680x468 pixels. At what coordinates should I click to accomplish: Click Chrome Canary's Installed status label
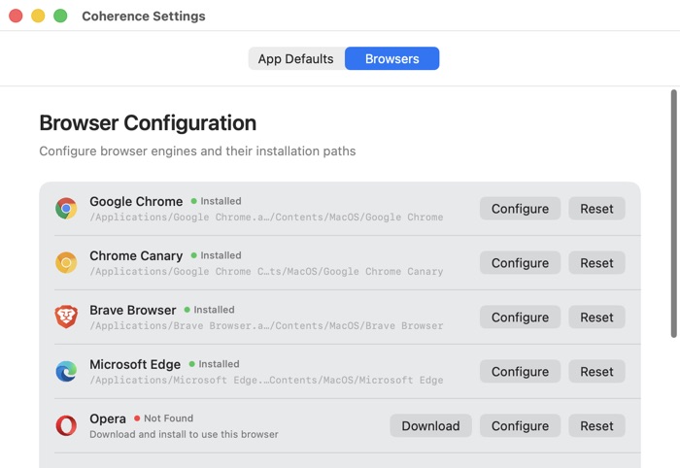[x=217, y=255]
